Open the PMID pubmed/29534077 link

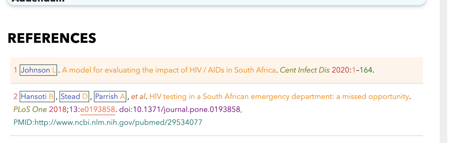pyautogui.click(x=108, y=122)
